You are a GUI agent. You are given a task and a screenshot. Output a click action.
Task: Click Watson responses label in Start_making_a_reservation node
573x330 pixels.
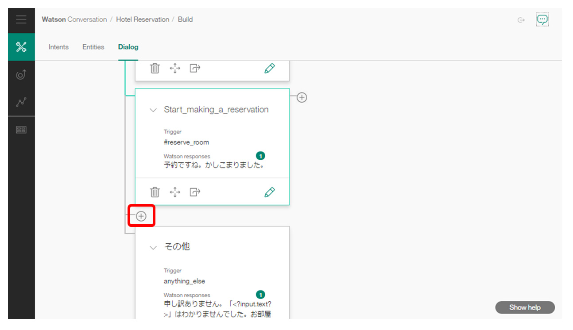(187, 156)
